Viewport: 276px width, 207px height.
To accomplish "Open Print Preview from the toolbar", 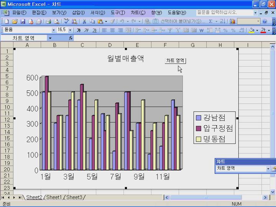I will point(56,21).
